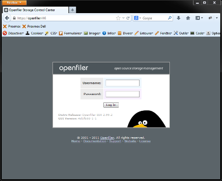Open the Code toolbar menu
The width and height of the screenshot is (222, 181).
coord(198,33)
